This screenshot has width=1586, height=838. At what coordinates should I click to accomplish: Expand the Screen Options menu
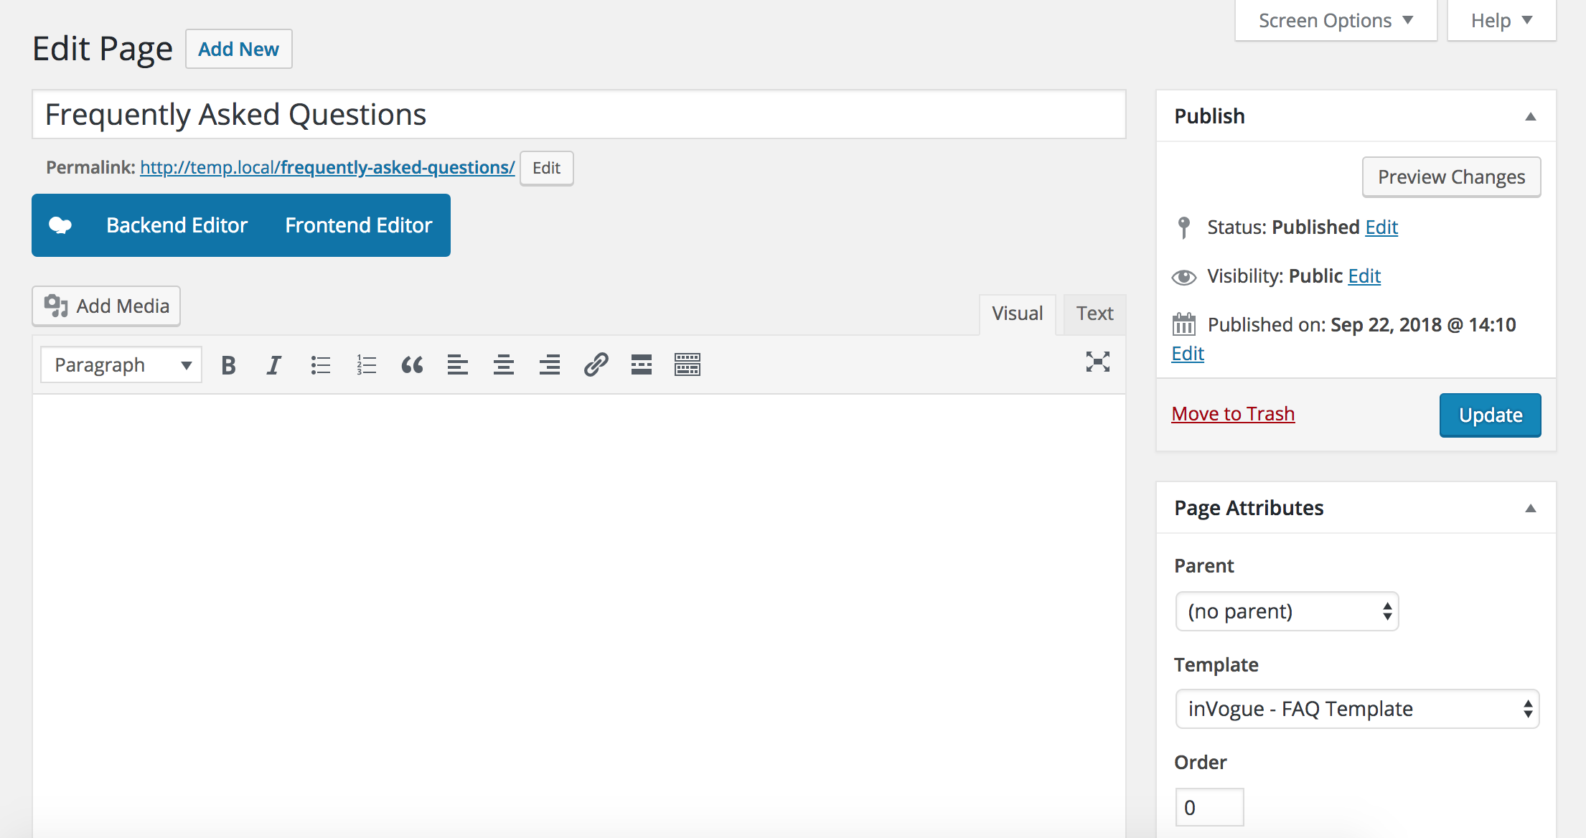click(x=1336, y=21)
